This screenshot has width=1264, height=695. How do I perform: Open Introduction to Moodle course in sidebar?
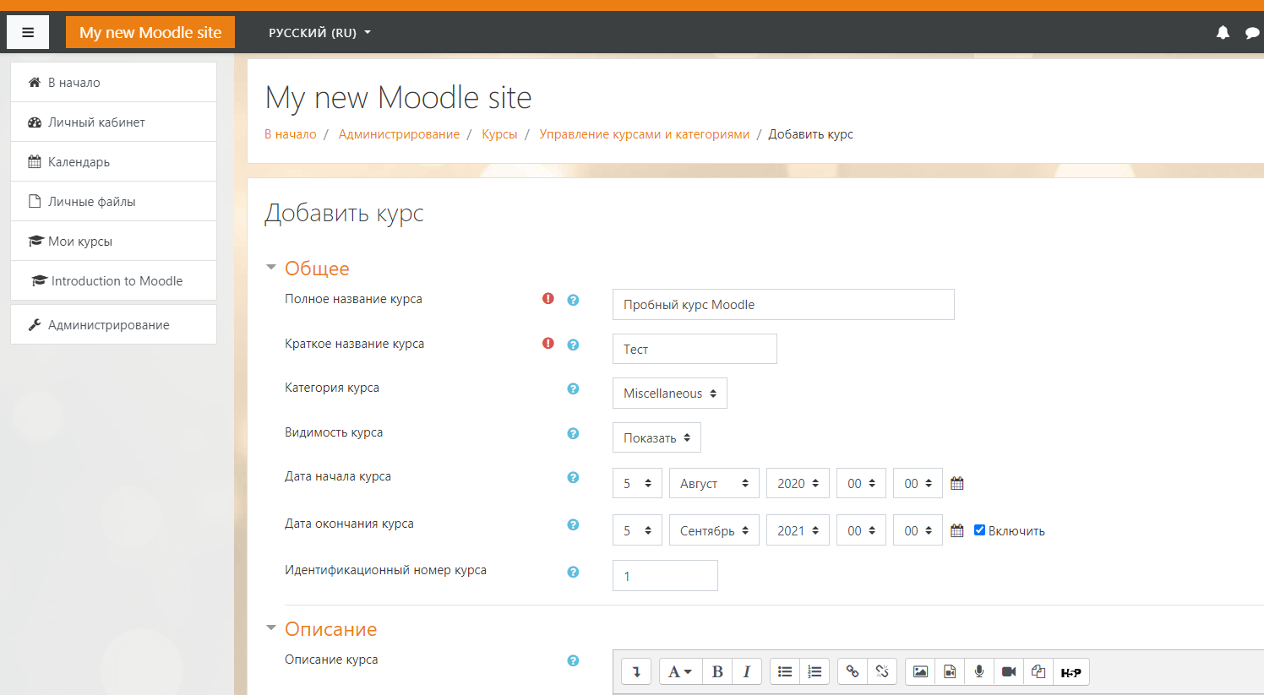coord(113,280)
